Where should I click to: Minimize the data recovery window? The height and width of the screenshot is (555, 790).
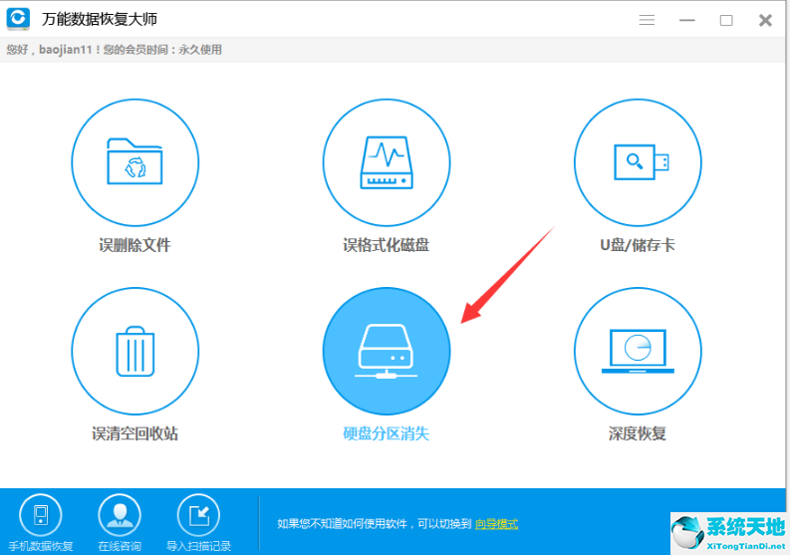coord(686,20)
